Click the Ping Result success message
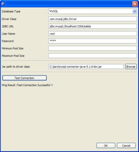The height and width of the screenshot is (152, 139). 27,85
